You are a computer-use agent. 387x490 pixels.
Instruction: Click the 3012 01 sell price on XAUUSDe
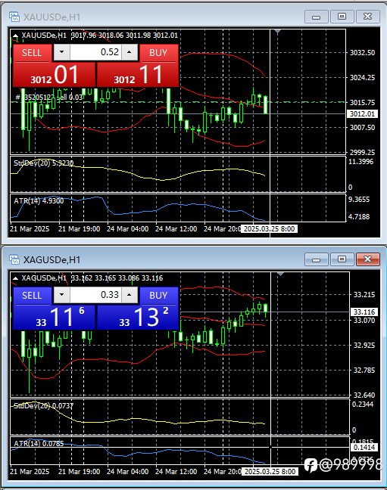point(55,75)
